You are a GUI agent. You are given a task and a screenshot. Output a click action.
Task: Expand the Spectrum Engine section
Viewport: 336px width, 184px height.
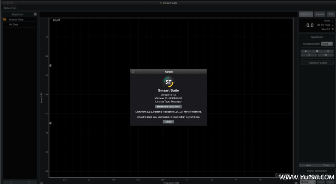pyautogui.click(x=317, y=63)
